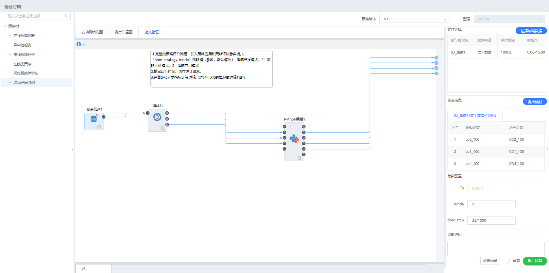
Task: Click the 测点筛选1 database node icon
Action: [94, 119]
